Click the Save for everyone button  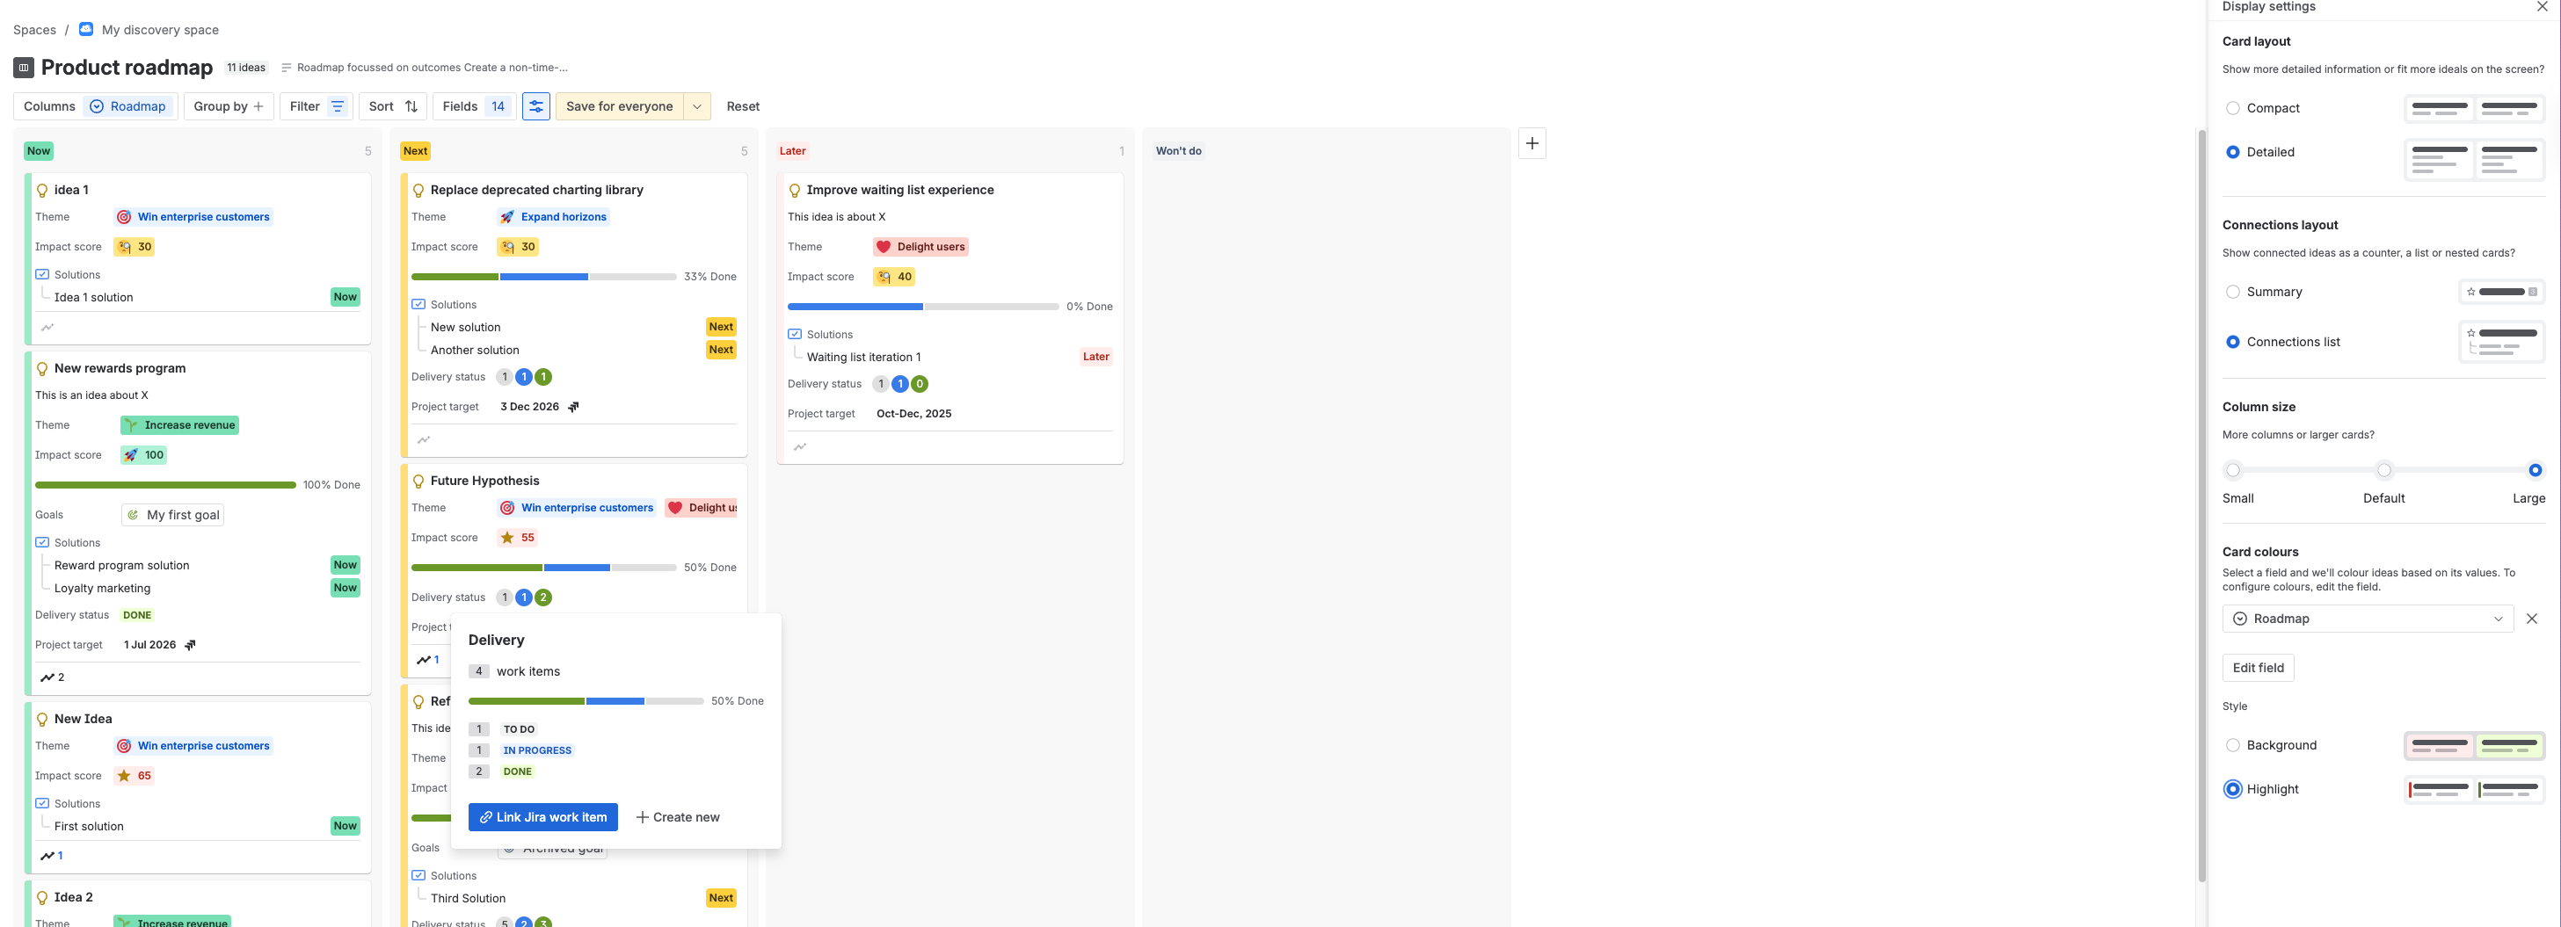tap(620, 106)
